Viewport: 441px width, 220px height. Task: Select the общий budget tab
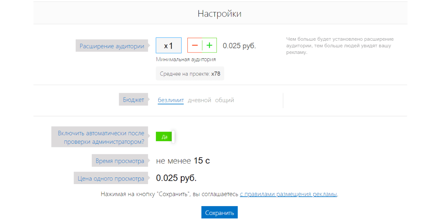point(225,100)
